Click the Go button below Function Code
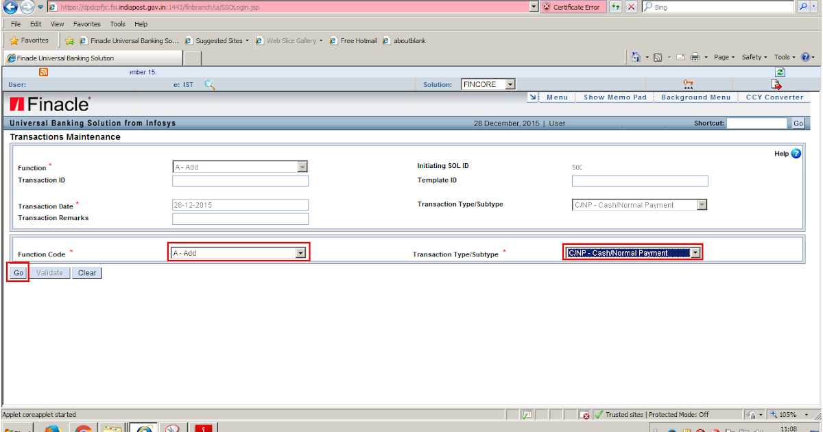 click(x=17, y=272)
